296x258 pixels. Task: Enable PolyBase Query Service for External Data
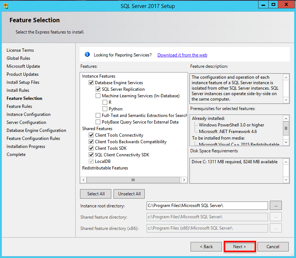point(98,122)
